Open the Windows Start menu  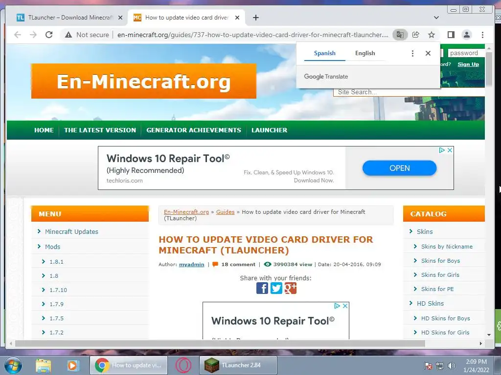coord(13,365)
